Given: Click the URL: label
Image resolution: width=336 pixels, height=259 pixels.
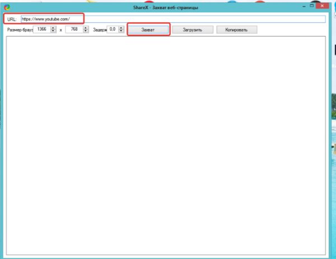Looking at the screenshot, I should (x=12, y=19).
